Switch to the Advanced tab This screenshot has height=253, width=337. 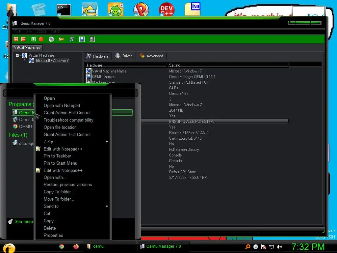pos(151,56)
